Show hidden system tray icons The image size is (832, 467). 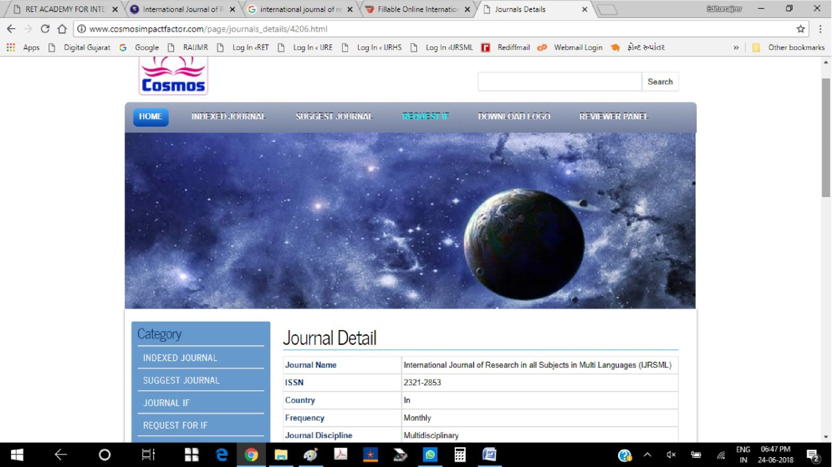647,455
